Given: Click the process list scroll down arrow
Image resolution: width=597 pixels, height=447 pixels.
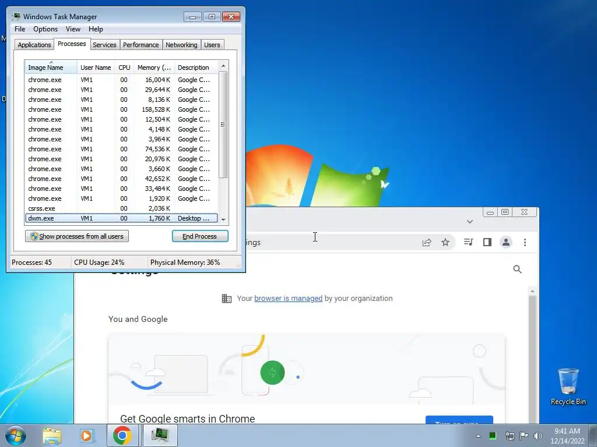Looking at the screenshot, I should [x=223, y=219].
